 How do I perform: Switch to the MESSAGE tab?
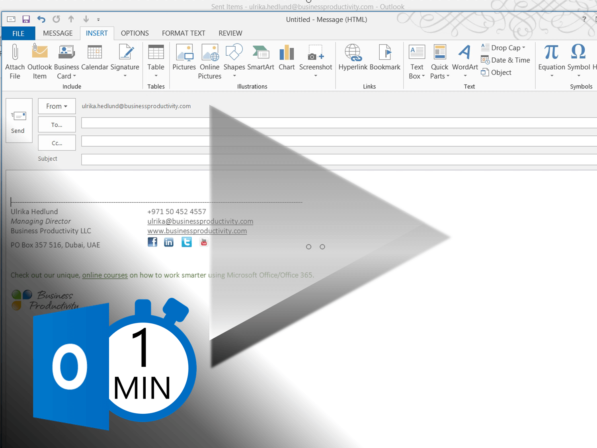(58, 33)
